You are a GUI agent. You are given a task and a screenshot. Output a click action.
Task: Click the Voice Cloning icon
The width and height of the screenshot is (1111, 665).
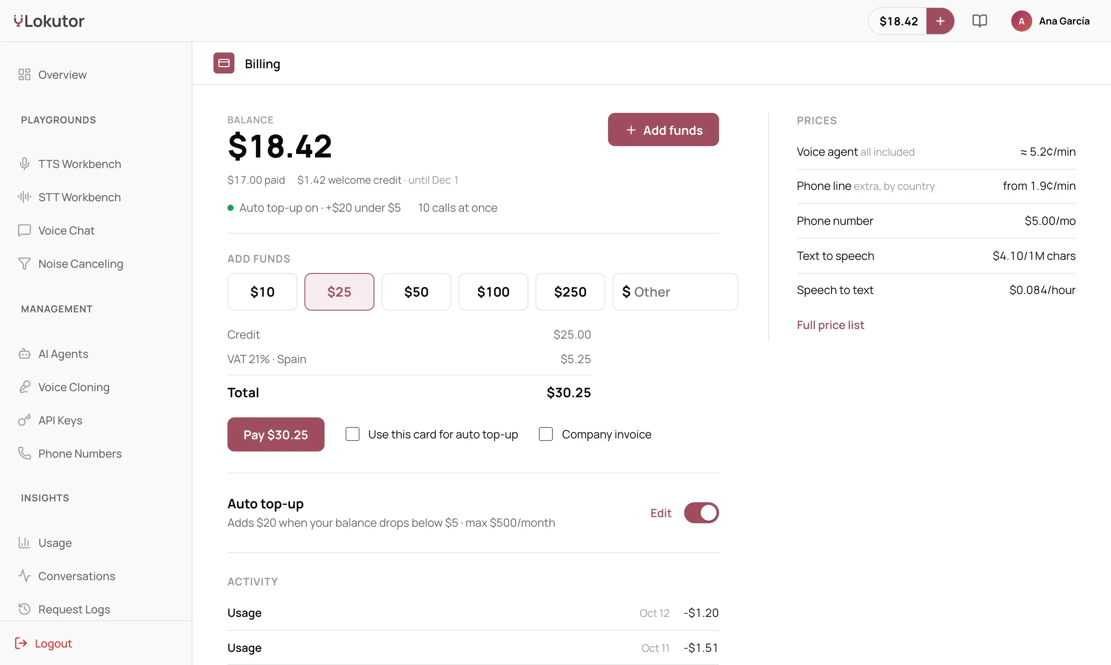coord(24,387)
